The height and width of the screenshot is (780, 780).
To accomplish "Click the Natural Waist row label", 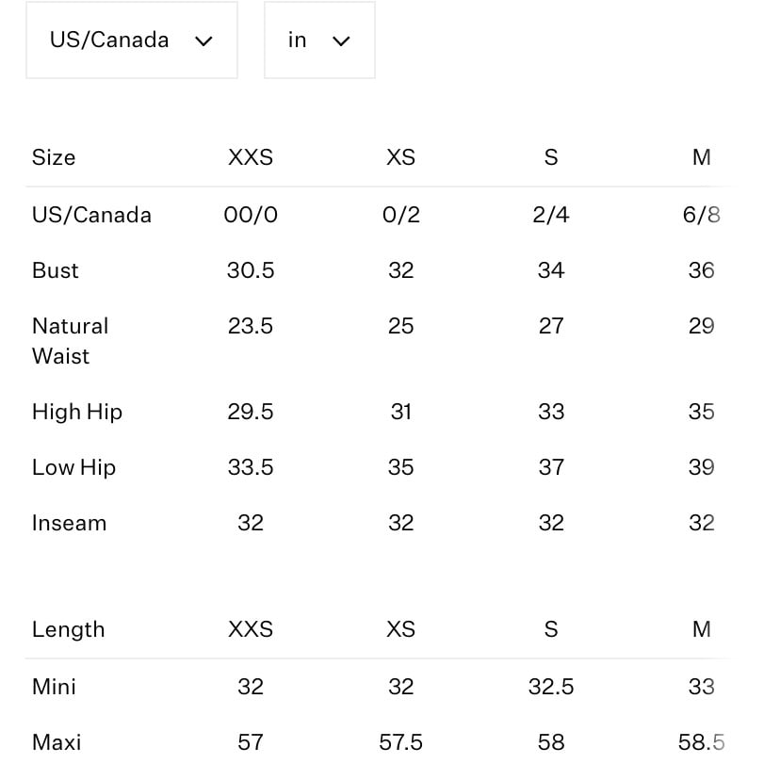I will click(x=70, y=341).
